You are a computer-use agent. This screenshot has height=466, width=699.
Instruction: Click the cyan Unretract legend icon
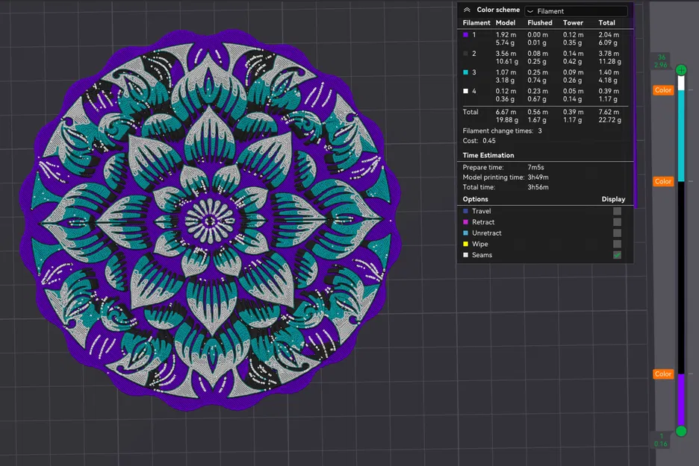(x=467, y=233)
